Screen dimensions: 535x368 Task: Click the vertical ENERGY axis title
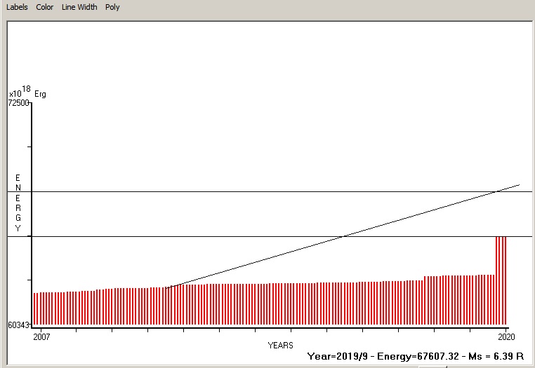tap(18, 203)
